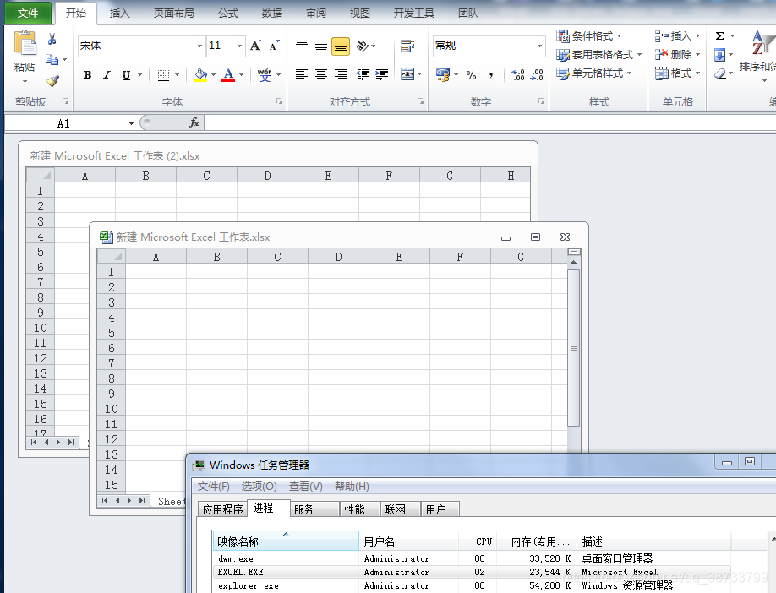The height and width of the screenshot is (593, 776).
Task: Click the cell borders icon
Action: click(x=163, y=75)
